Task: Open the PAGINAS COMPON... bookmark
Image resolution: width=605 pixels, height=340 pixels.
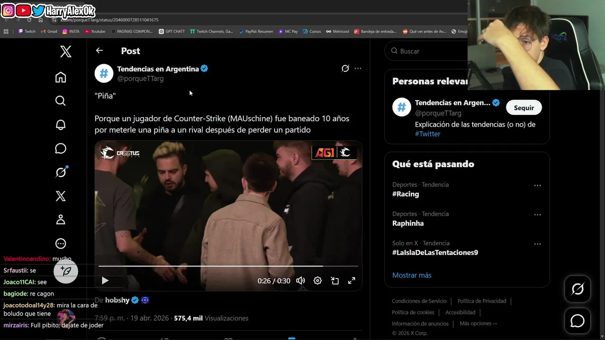Action: pyautogui.click(x=132, y=32)
